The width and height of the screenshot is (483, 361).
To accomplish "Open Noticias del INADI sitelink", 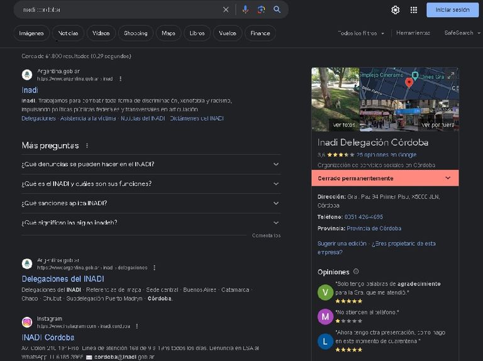I will coord(143,118).
